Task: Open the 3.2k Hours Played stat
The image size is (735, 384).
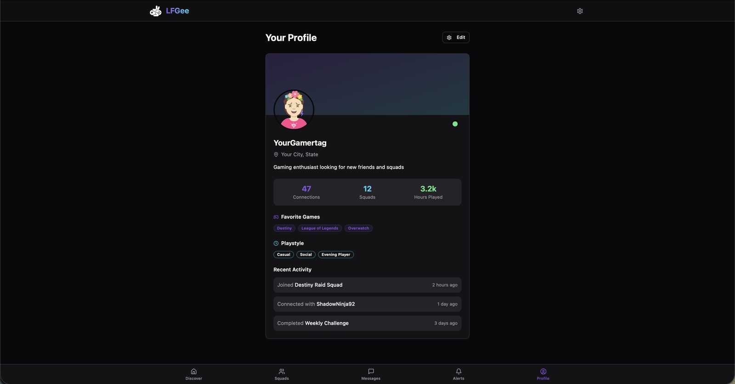Action: point(428,192)
